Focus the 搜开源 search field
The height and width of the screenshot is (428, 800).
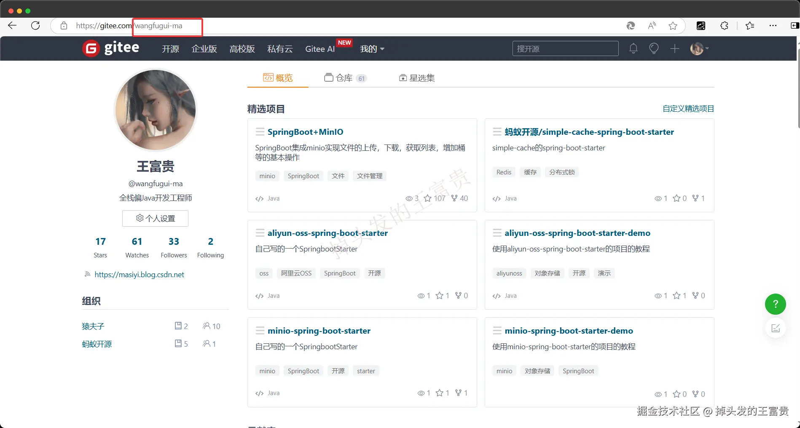coord(565,49)
